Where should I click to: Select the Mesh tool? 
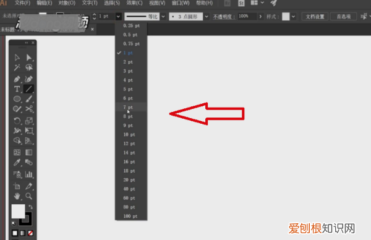point(17,152)
